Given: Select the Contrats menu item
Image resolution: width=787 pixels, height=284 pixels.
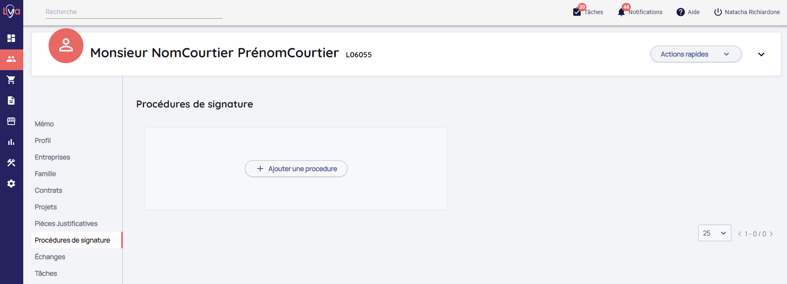Looking at the screenshot, I should (x=49, y=190).
